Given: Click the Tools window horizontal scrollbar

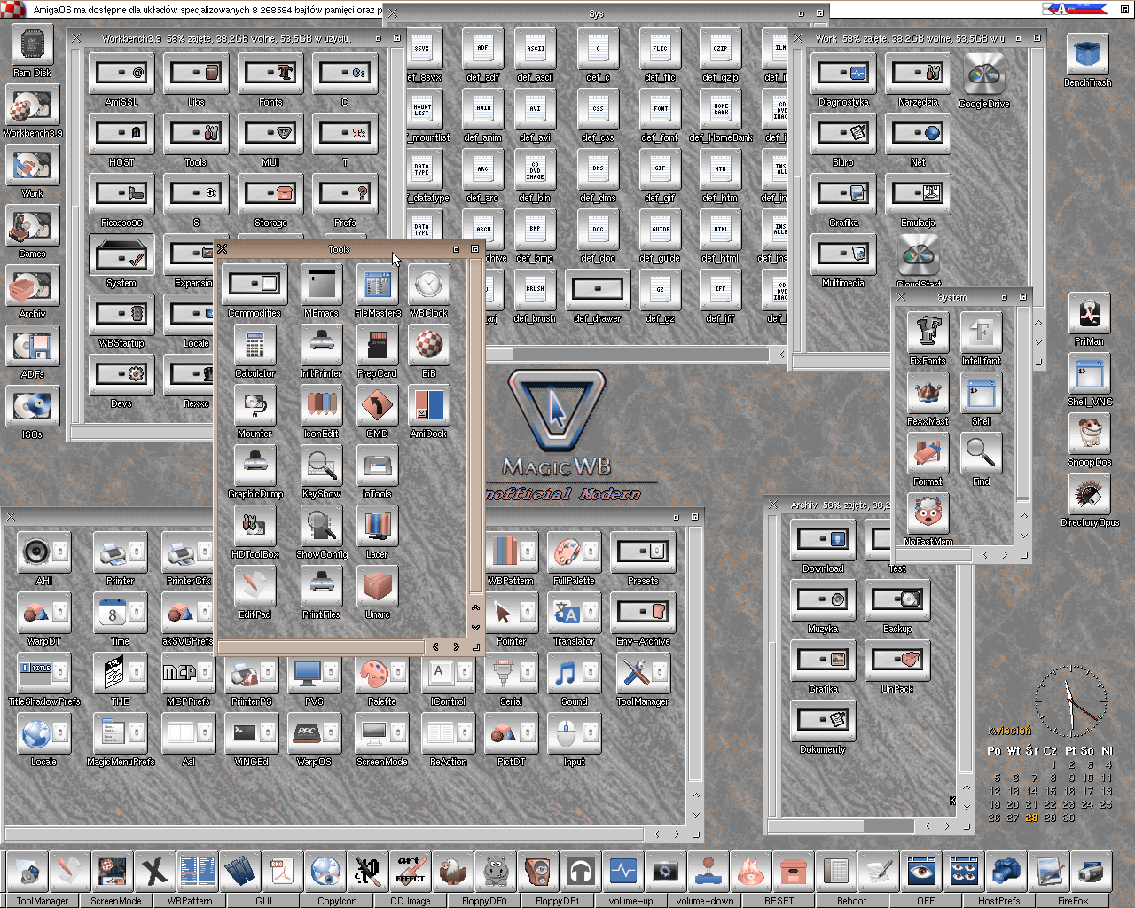Looking at the screenshot, I should point(321,647).
